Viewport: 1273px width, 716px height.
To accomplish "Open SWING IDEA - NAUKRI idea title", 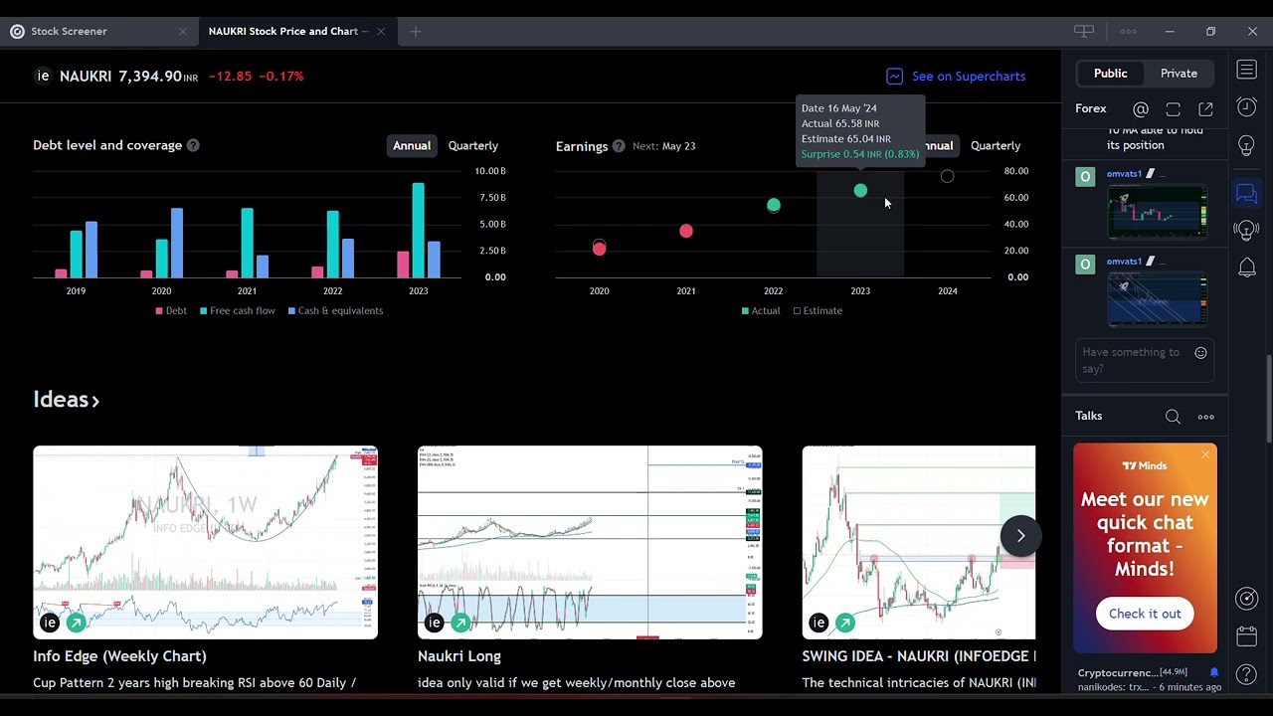I will tap(919, 656).
